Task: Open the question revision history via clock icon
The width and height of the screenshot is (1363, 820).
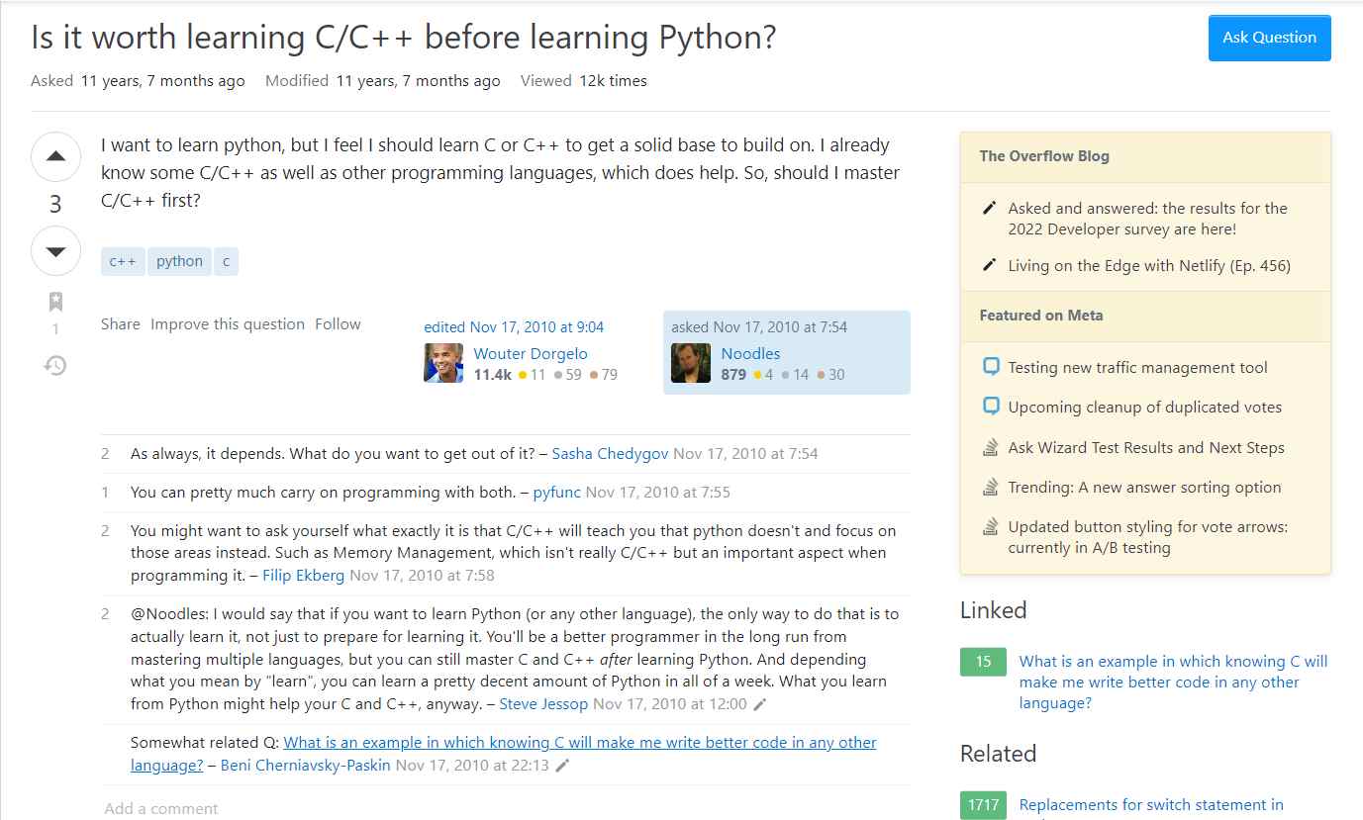Action: tap(55, 365)
